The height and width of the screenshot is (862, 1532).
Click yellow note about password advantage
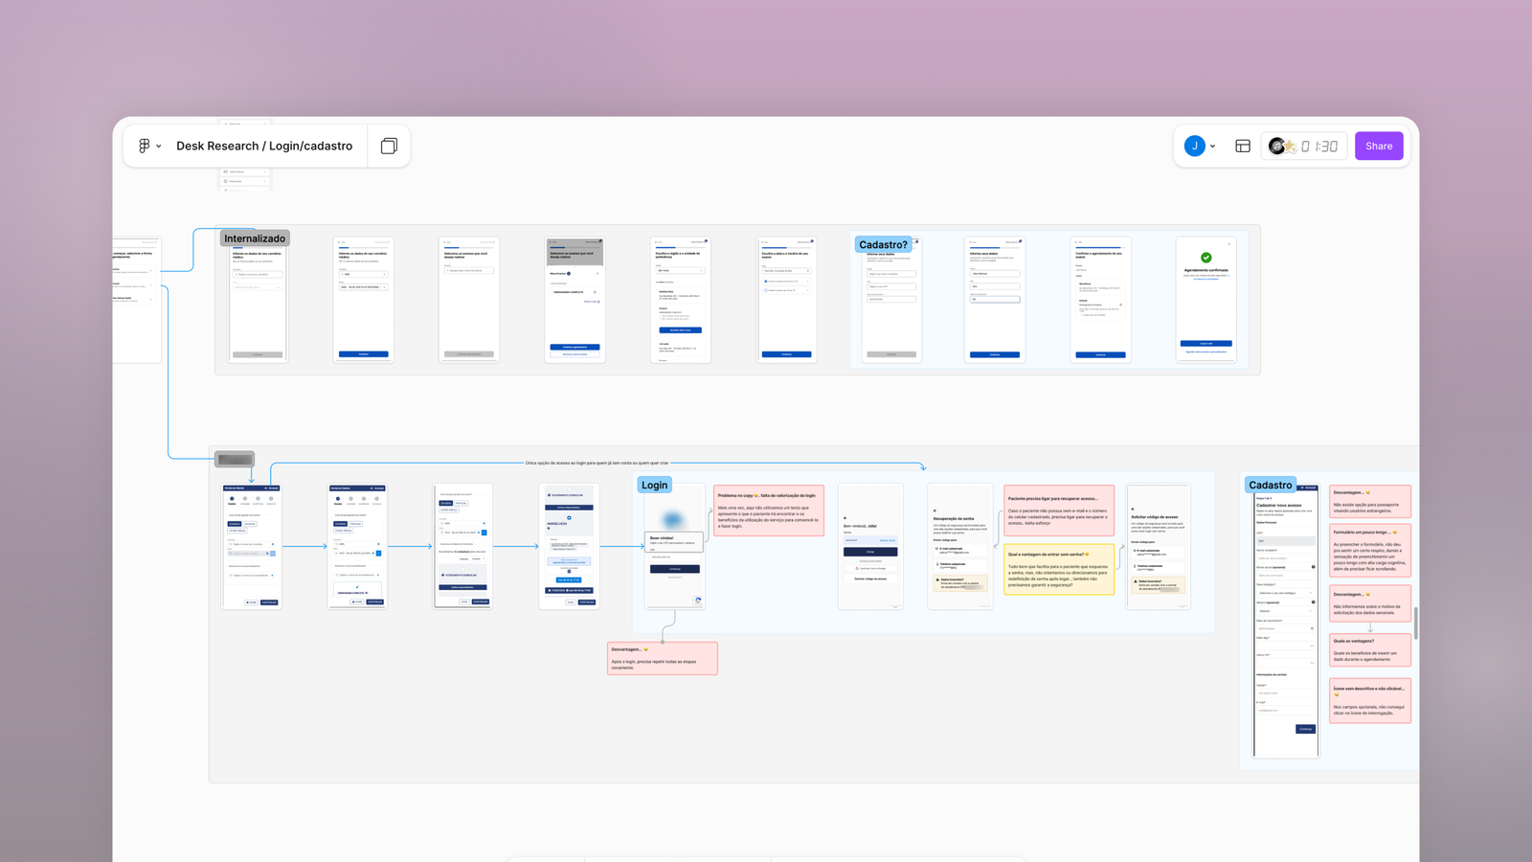tap(1058, 570)
